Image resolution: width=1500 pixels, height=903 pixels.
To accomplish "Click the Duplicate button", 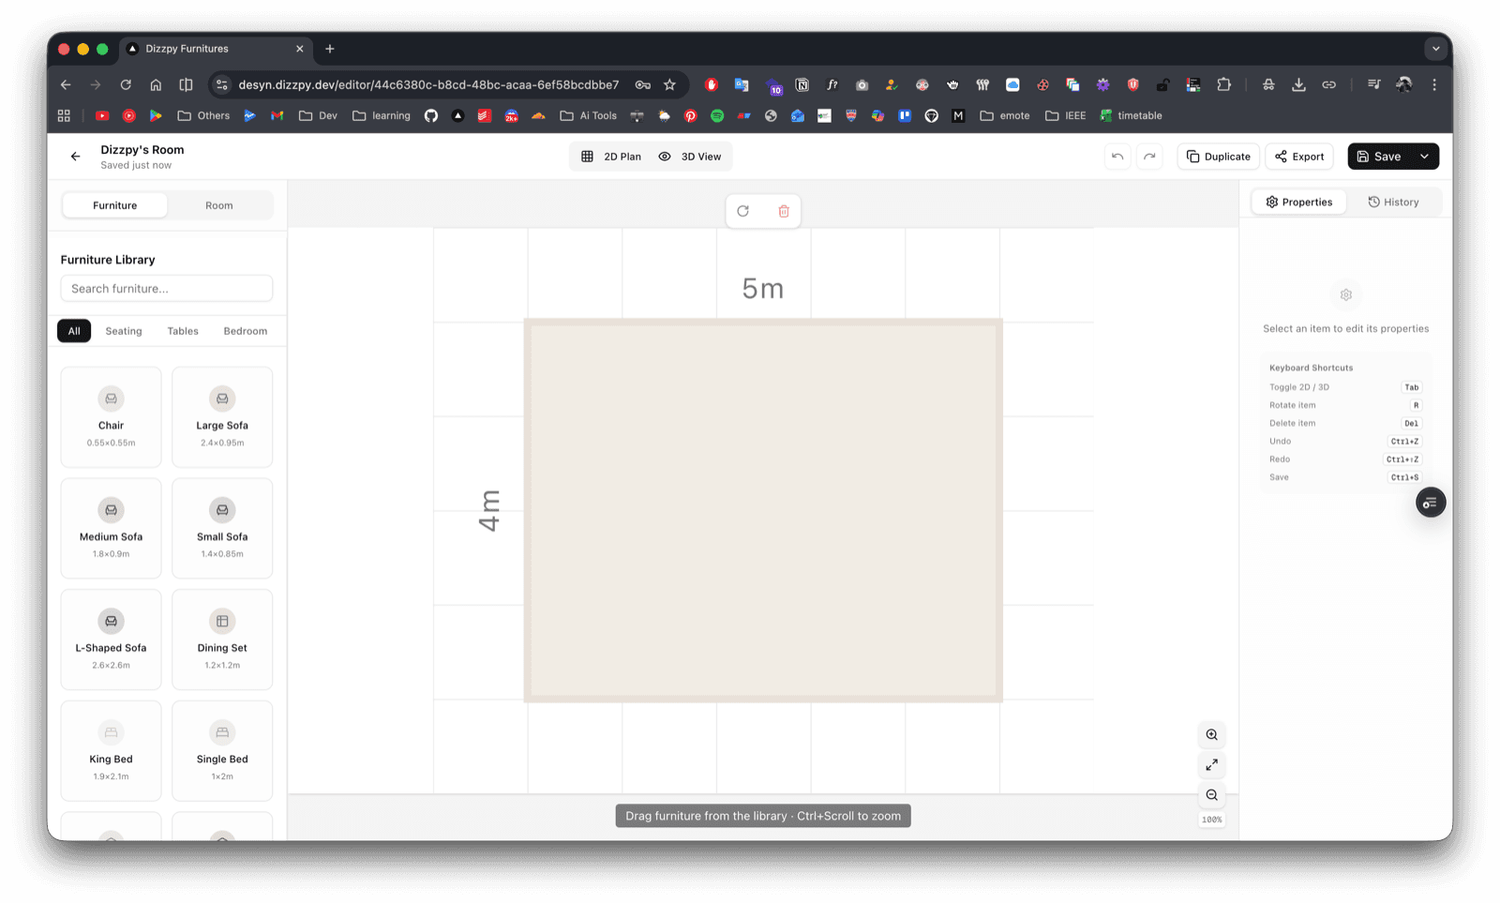I will click(1218, 157).
